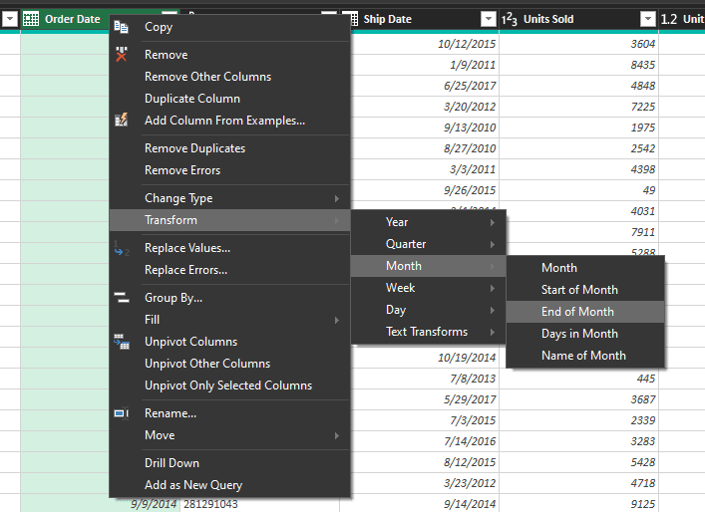Expand the Move submenu

(336, 435)
